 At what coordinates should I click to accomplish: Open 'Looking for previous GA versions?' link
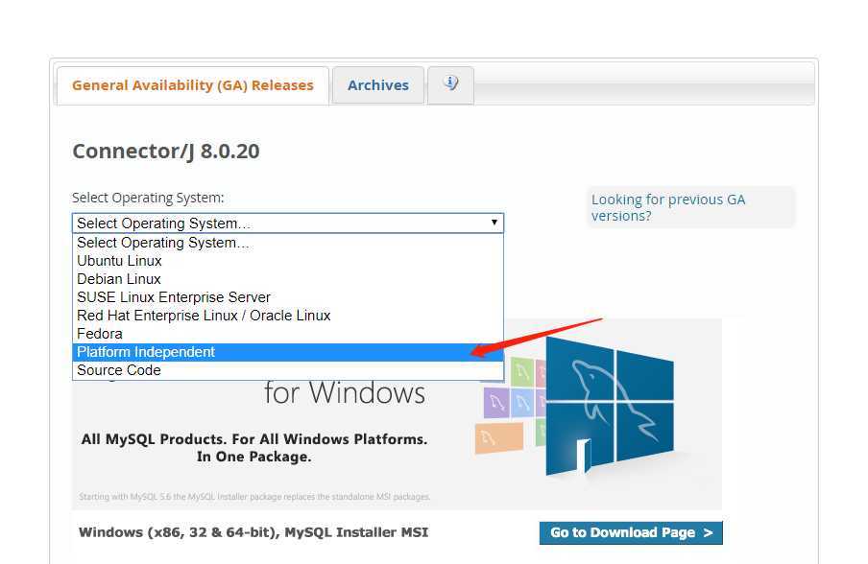tap(668, 207)
